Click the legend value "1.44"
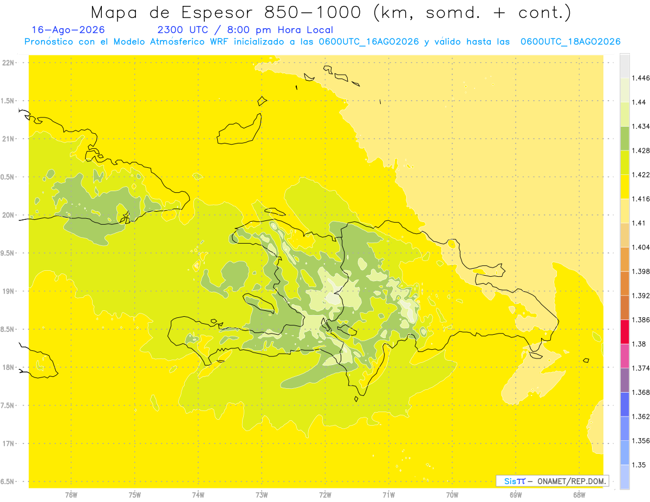650x502 pixels. (x=638, y=102)
